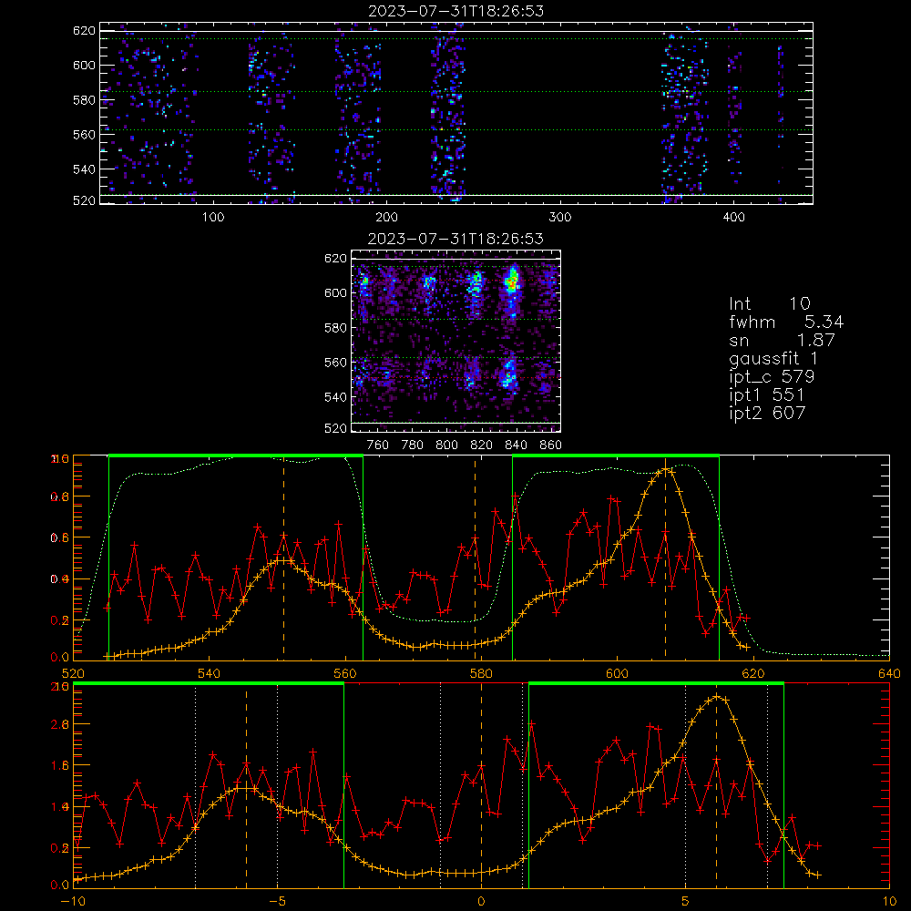The image size is (911, 911).
Task: Click the left green bar atop profile plot
Action: click(x=236, y=455)
